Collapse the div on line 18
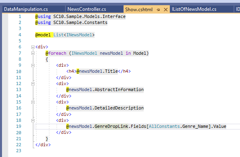This screenshot has height=157, width=240. pyautogui.click(x=33, y=121)
